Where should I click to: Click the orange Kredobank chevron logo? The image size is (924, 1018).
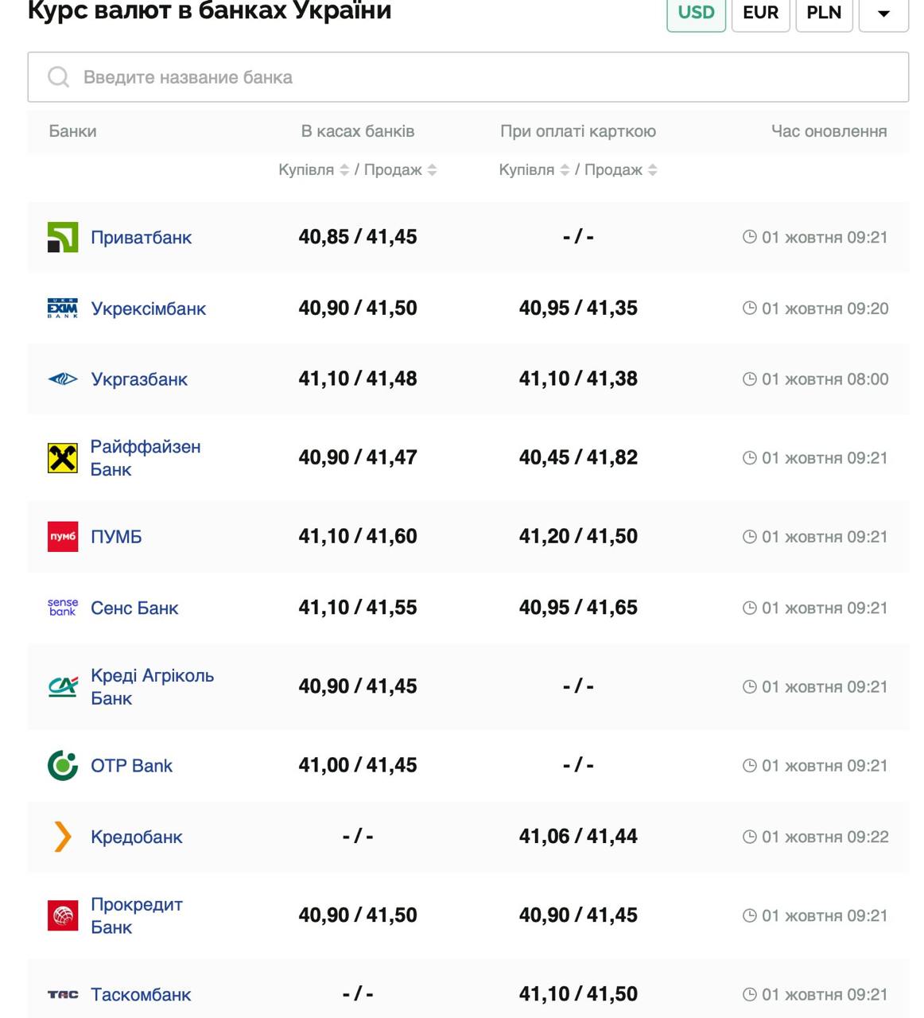pos(63,837)
